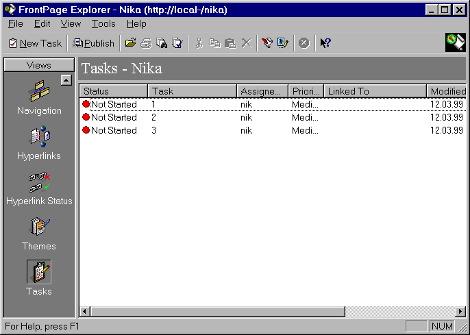Open the Themes view
Image resolution: width=470 pixels, height=335 pixels.
(39, 234)
